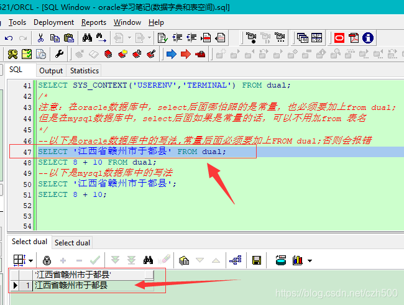Click line 48 SELECT 8 + 10 FROM dual
Viewport: 404px width, 305px height.
97,162
